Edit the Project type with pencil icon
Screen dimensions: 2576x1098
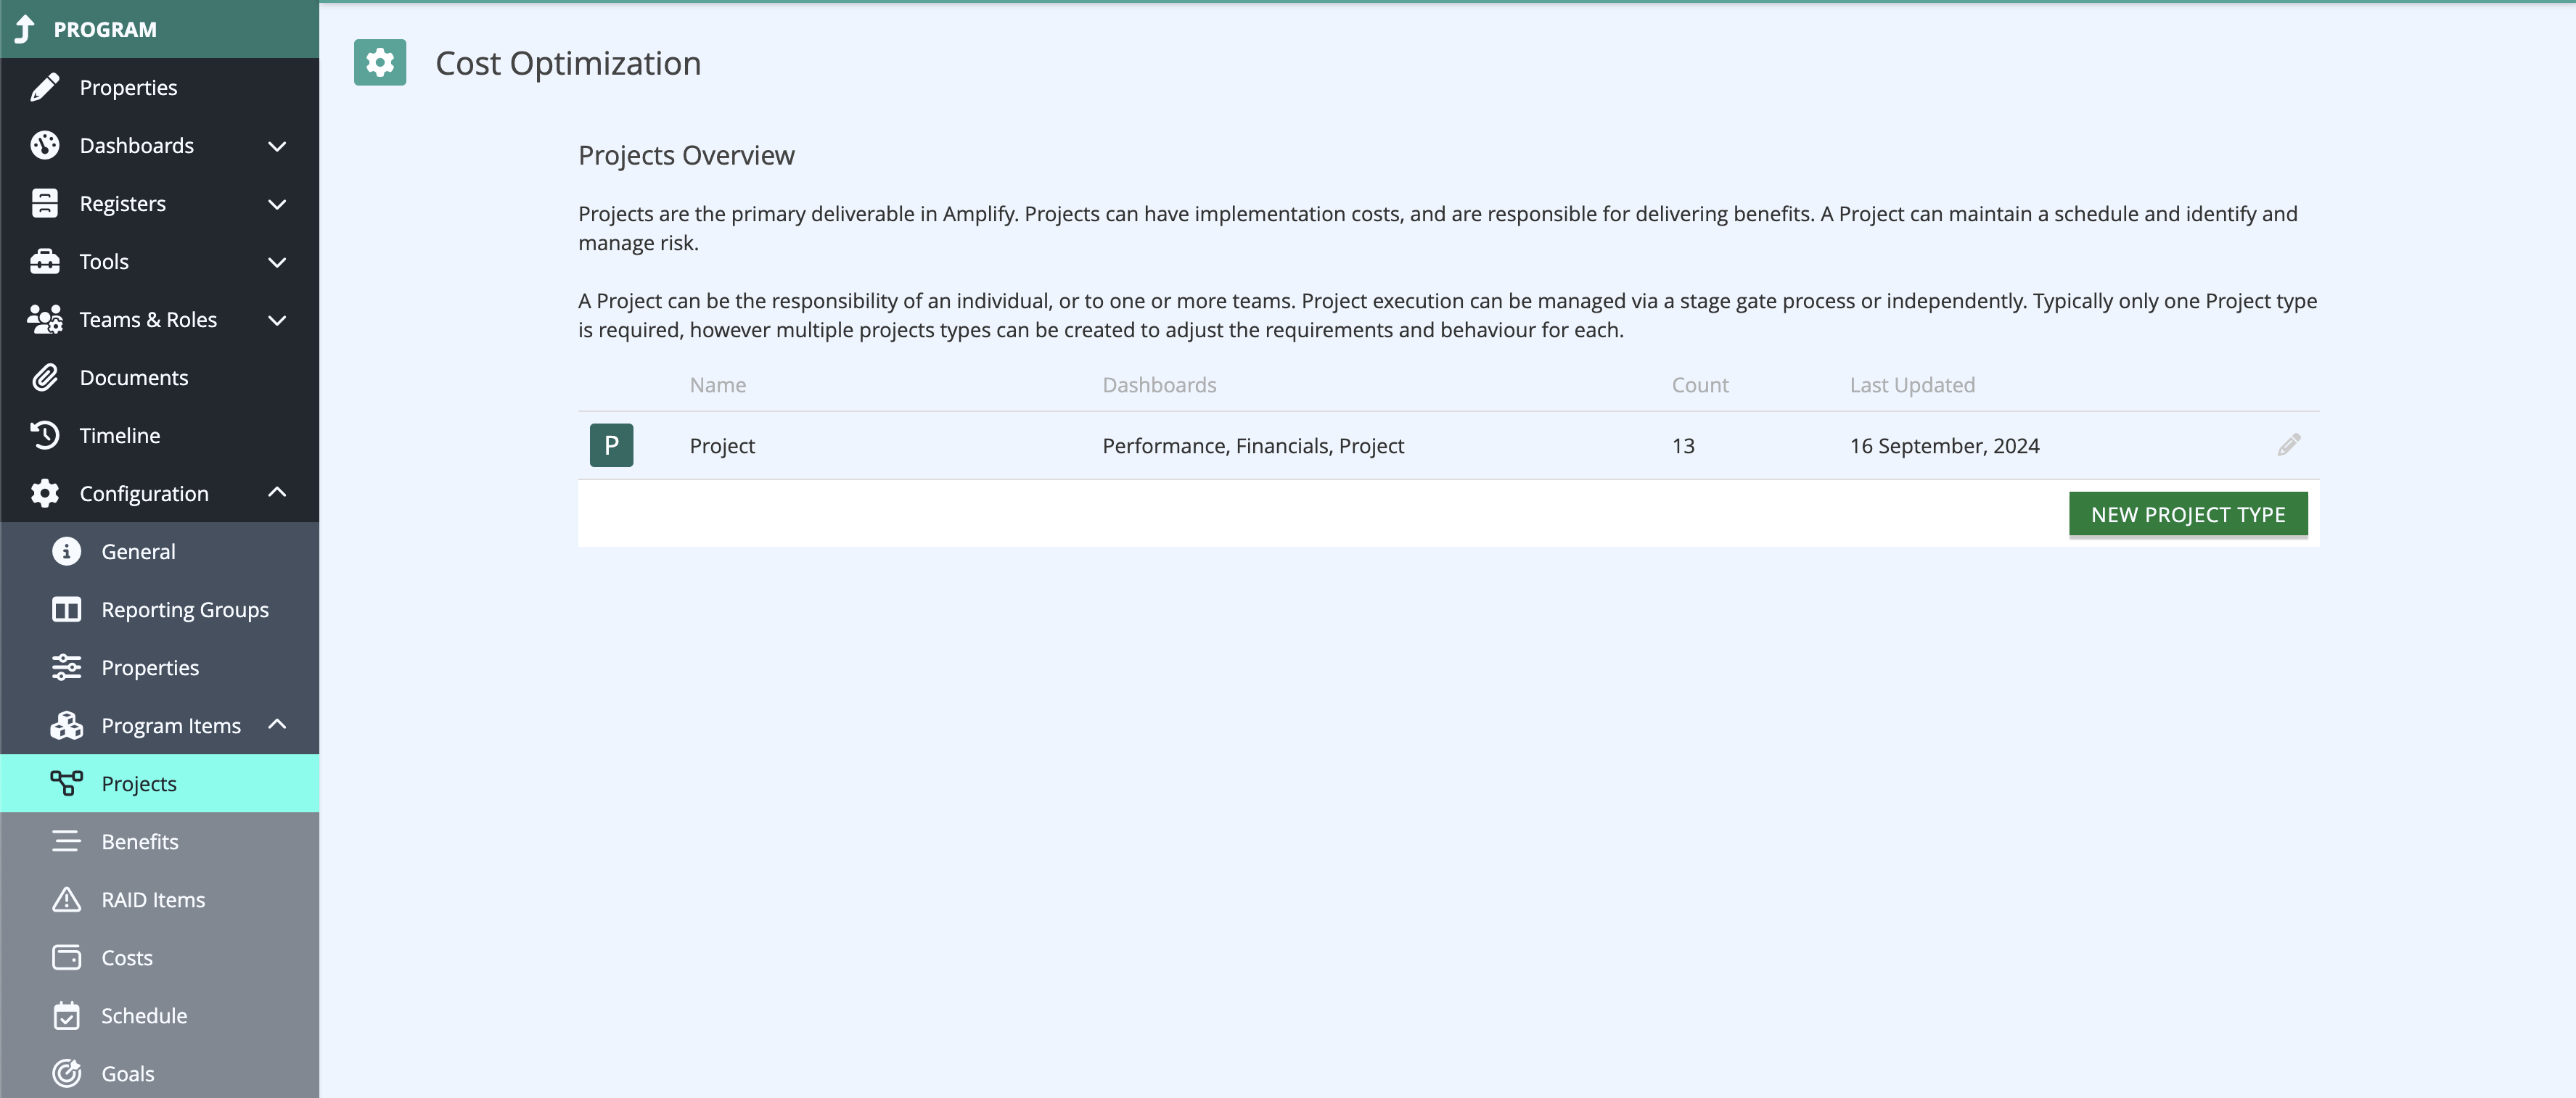pyautogui.click(x=2288, y=445)
